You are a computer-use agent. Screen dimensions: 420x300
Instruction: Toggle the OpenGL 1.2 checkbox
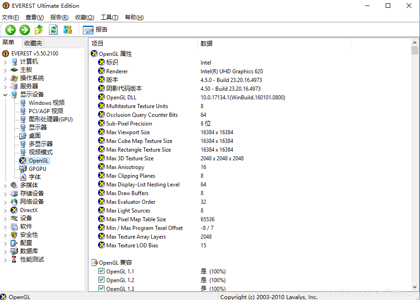pos(101,280)
